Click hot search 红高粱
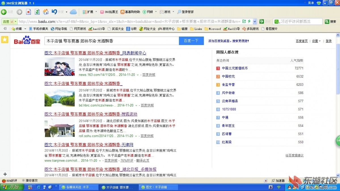340x191 pixels. coord(227,142)
